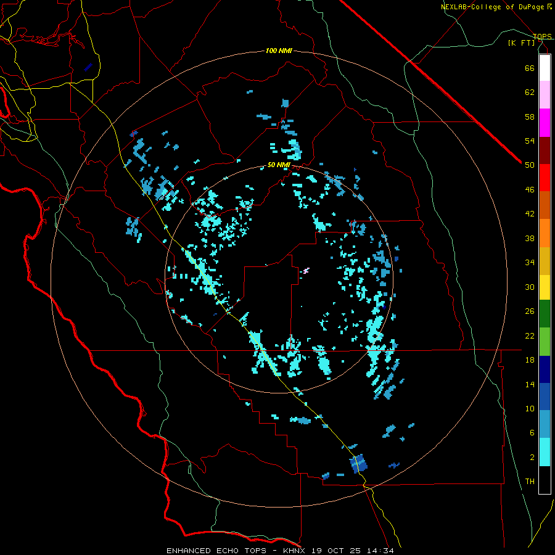Click the '[K FT]' units label

521,43
